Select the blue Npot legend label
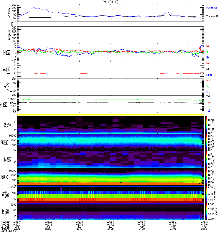This screenshot has height=235, width=221. coord(209,75)
